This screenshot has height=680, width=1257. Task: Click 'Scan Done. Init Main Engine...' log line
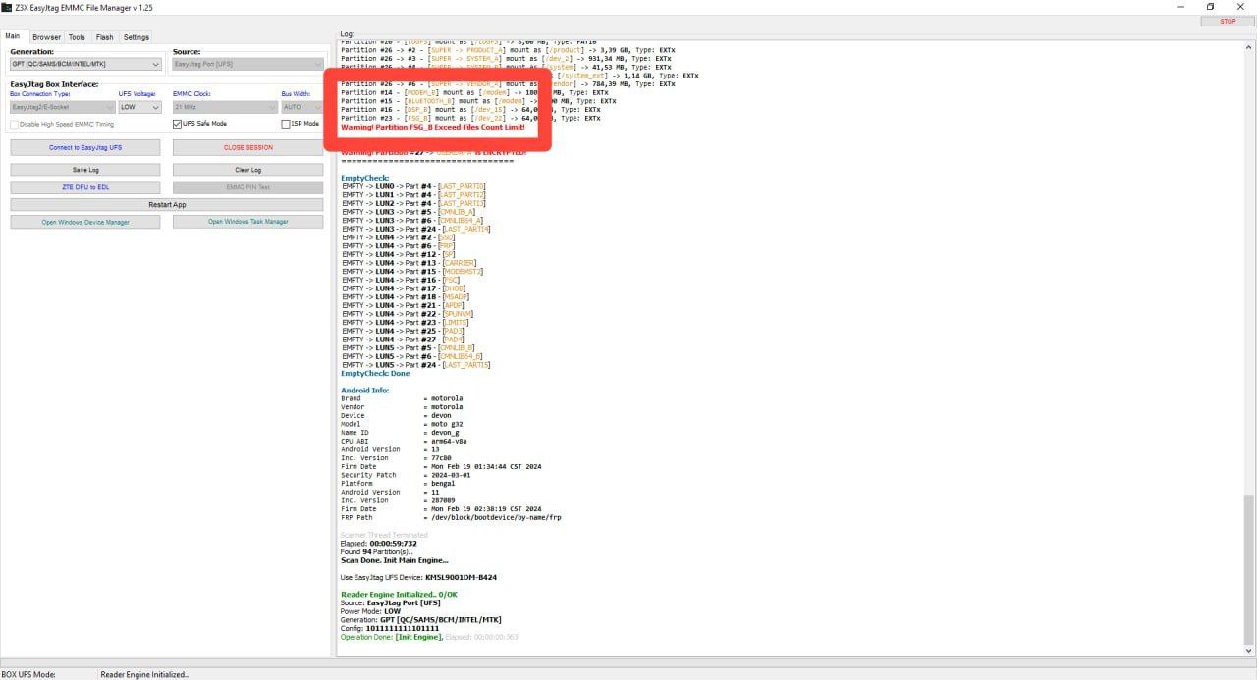point(394,560)
